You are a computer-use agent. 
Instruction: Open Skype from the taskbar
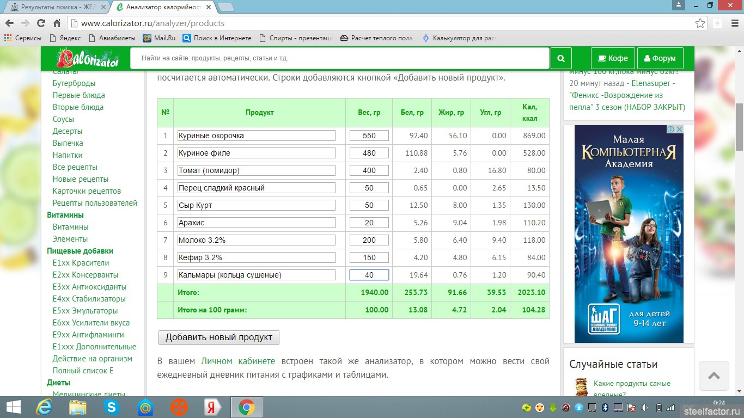[x=112, y=407]
